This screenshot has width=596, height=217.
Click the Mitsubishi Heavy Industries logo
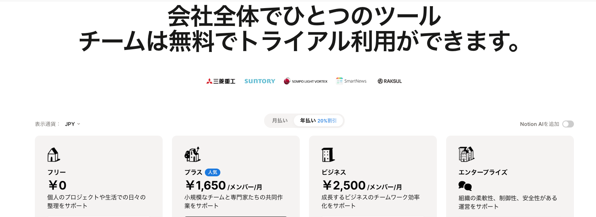[x=221, y=81]
